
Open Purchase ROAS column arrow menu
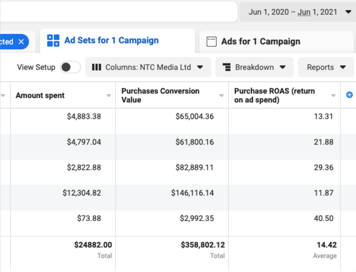(x=333, y=95)
